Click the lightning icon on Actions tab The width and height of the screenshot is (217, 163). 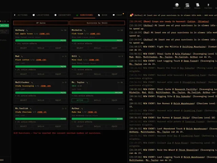[15, 15]
